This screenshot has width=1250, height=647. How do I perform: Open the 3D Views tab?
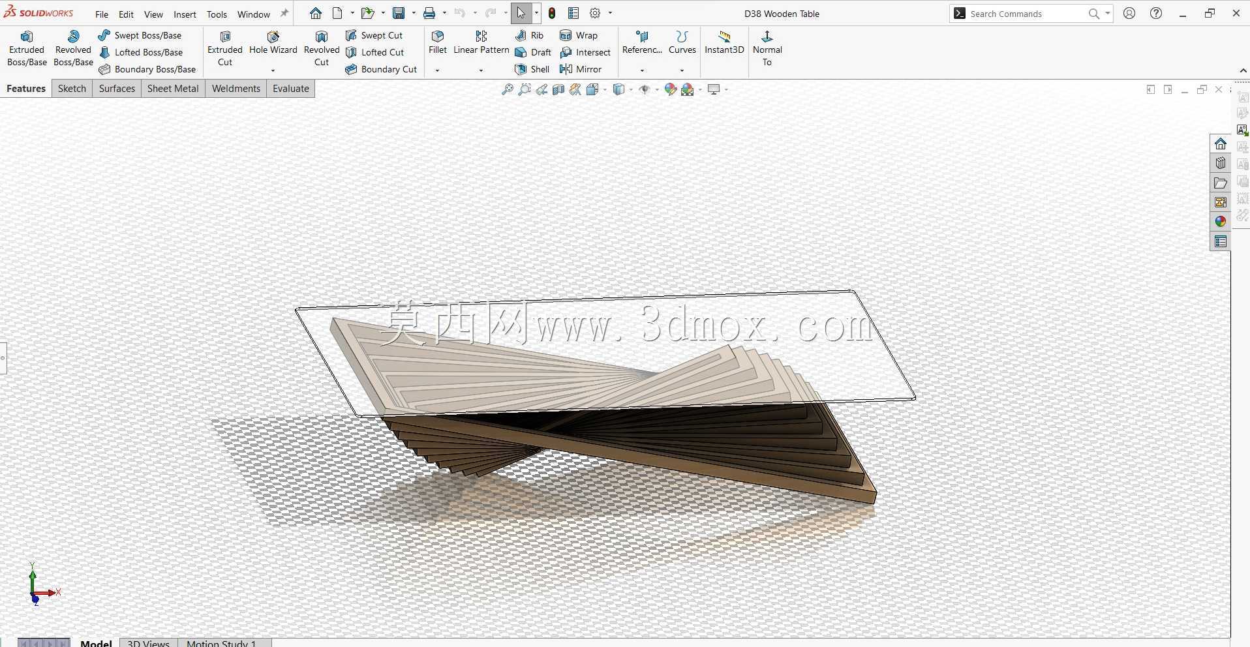(x=148, y=643)
